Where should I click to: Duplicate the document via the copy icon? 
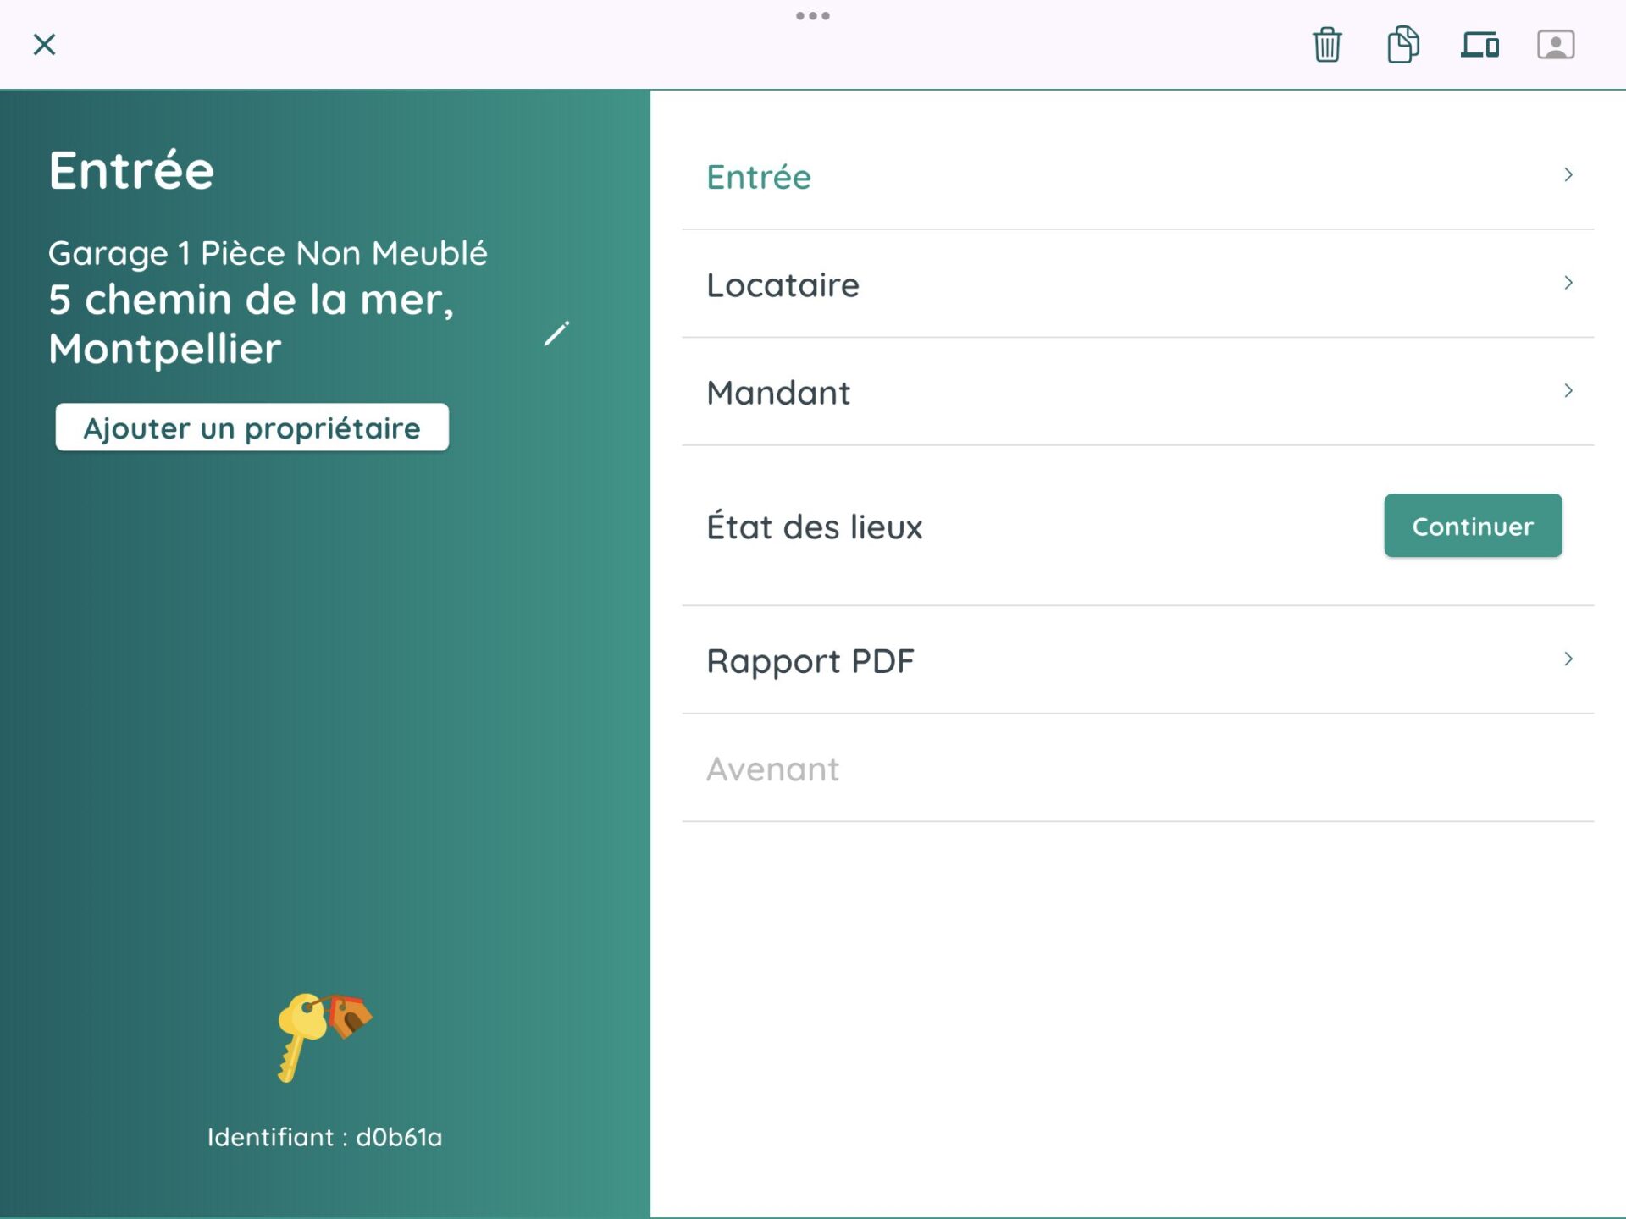[1402, 46]
